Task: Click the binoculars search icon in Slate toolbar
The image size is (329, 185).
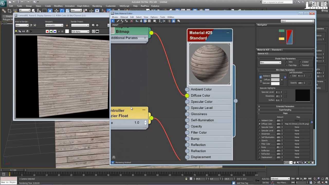Action: pyautogui.click(x=179, y=21)
